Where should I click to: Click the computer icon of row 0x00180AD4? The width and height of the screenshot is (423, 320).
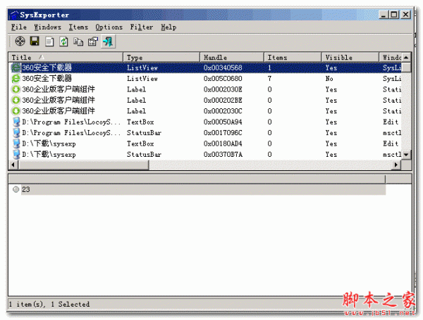pyautogui.click(x=16, y=143)
